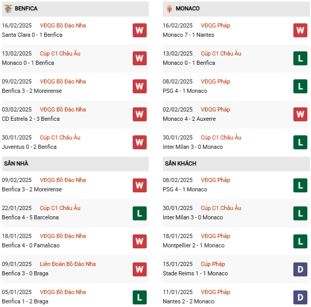The height and width of the screenshot is (307, 311).
Task: Open the Cúp Pháp competition link
Action: click(x=213, y=264)
